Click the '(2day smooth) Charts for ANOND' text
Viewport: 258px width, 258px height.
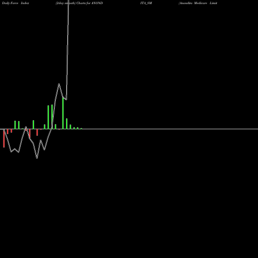point(79,3)
